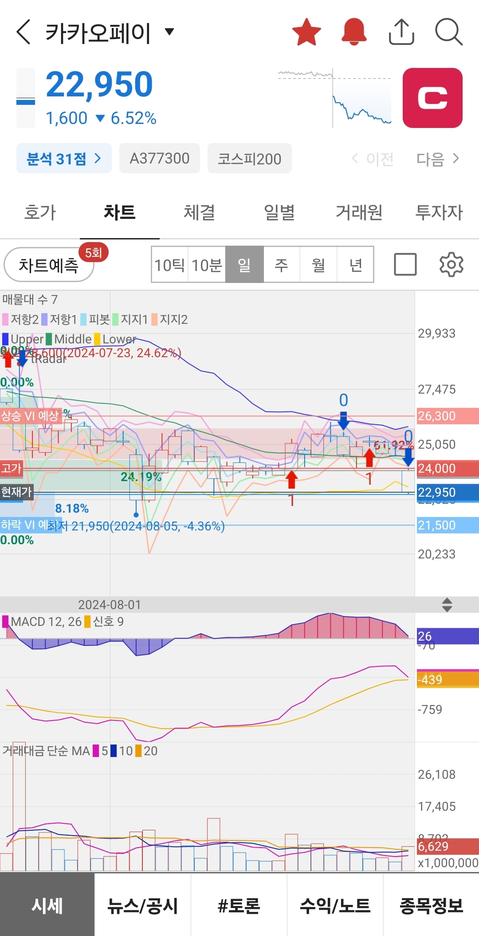
Task: Open 차트예측 chart prediction button
Action: coord(49,265)
